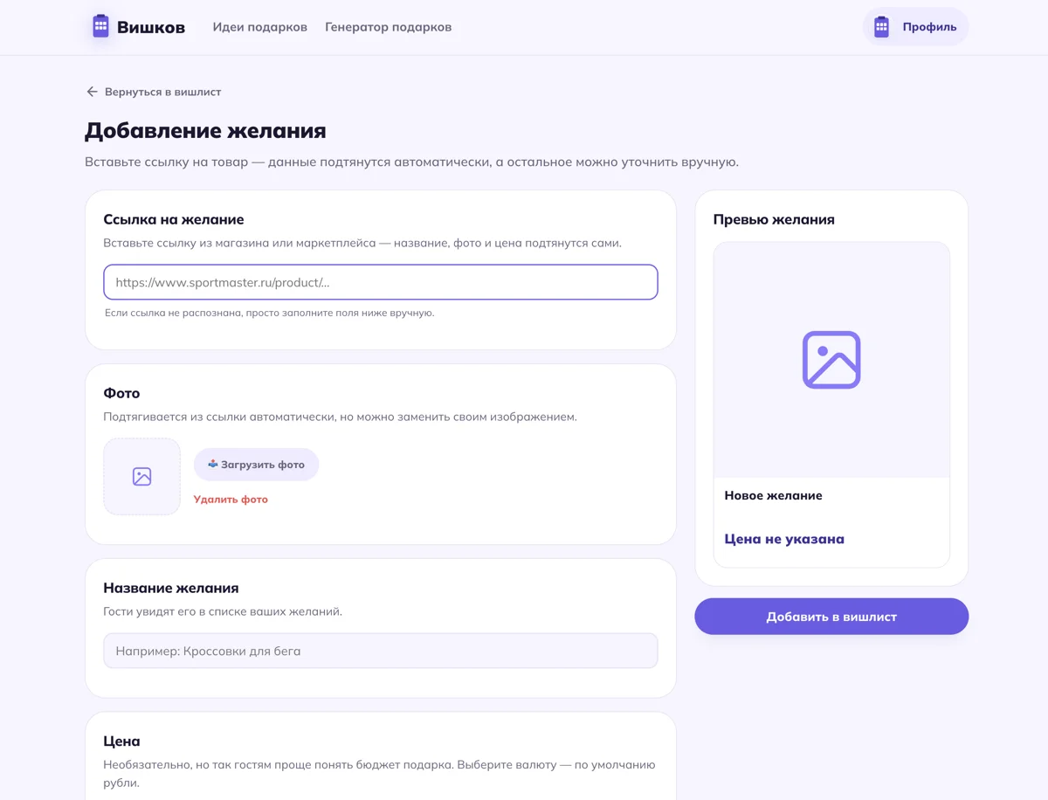The image size is (1048, 800).
Task: Click the preview image placeholder icon
Action: click(x=831, y=359)
